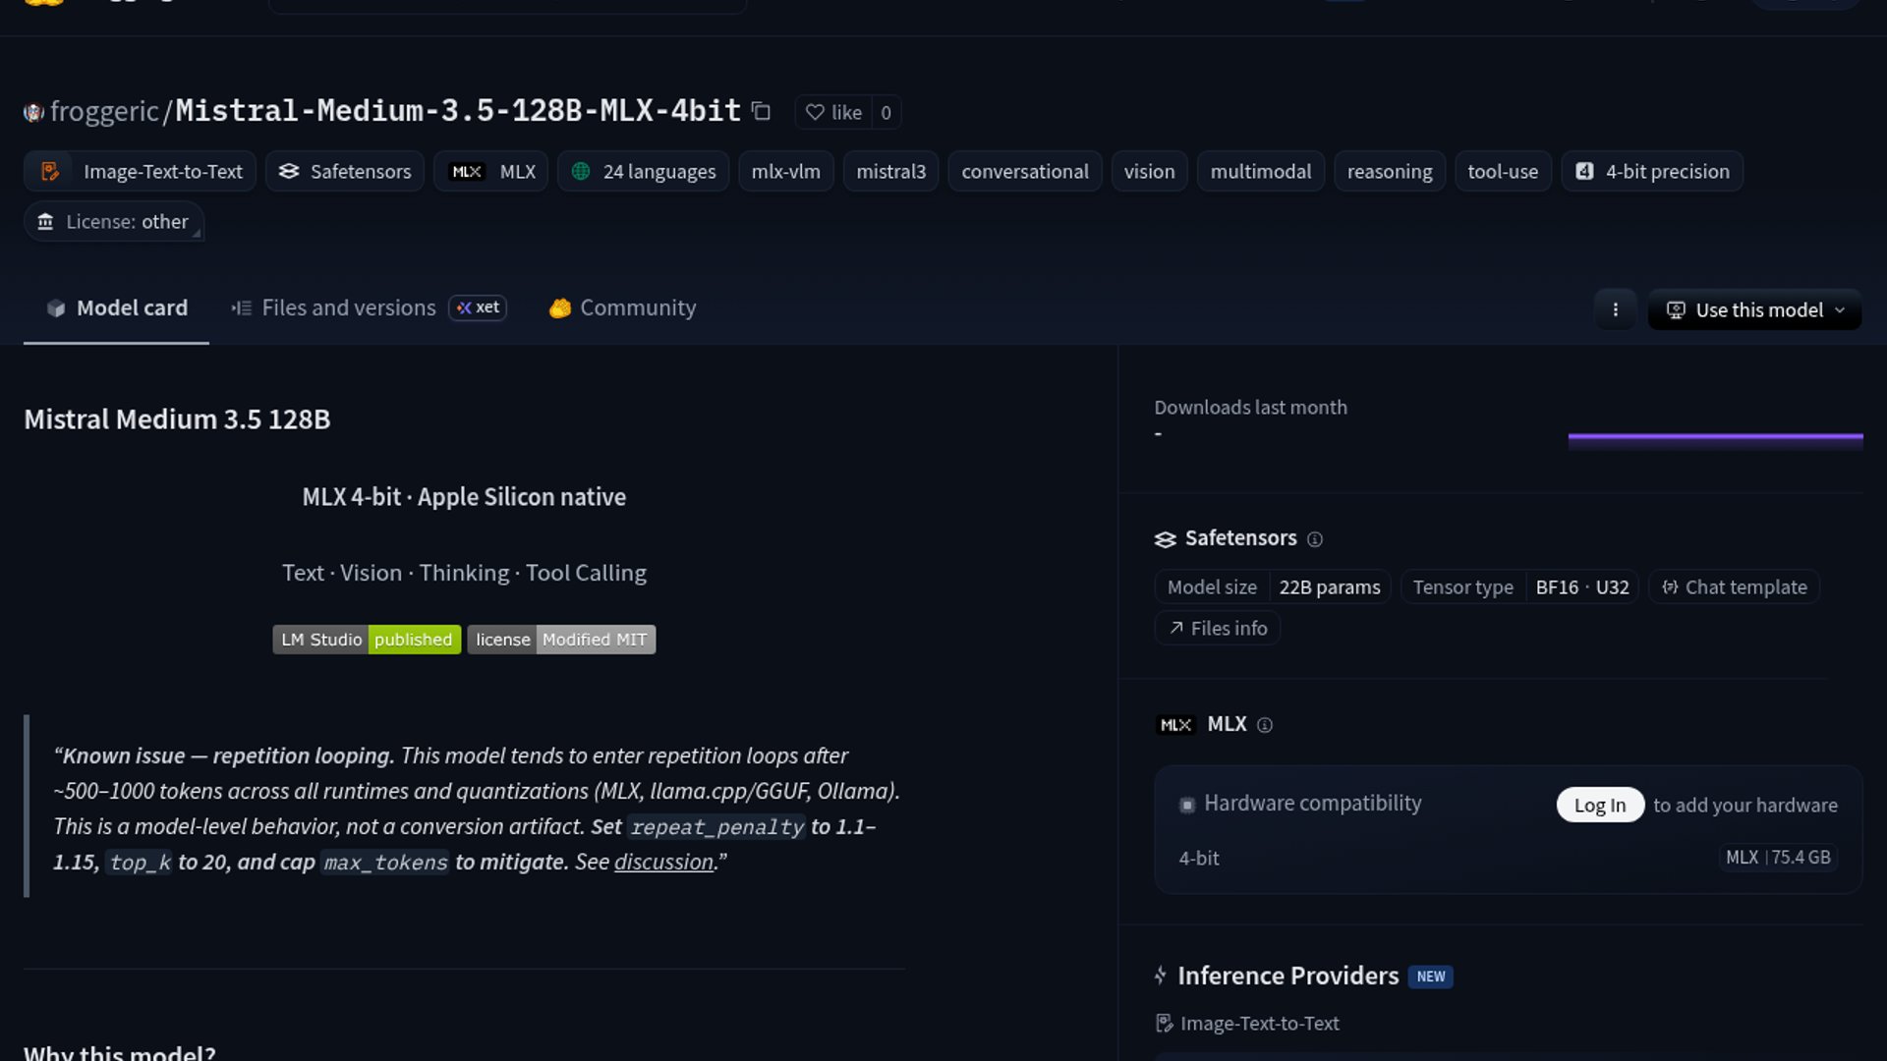Like the model with the heart button
Viewport: 1887px width, 1061px height.
point(833,112)
